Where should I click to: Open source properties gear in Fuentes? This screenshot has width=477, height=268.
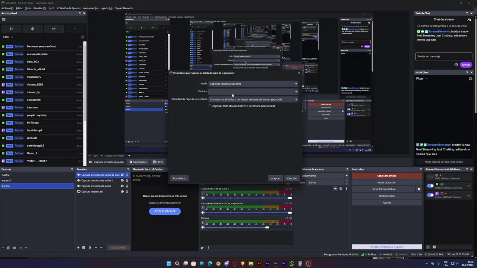[90, 248]
